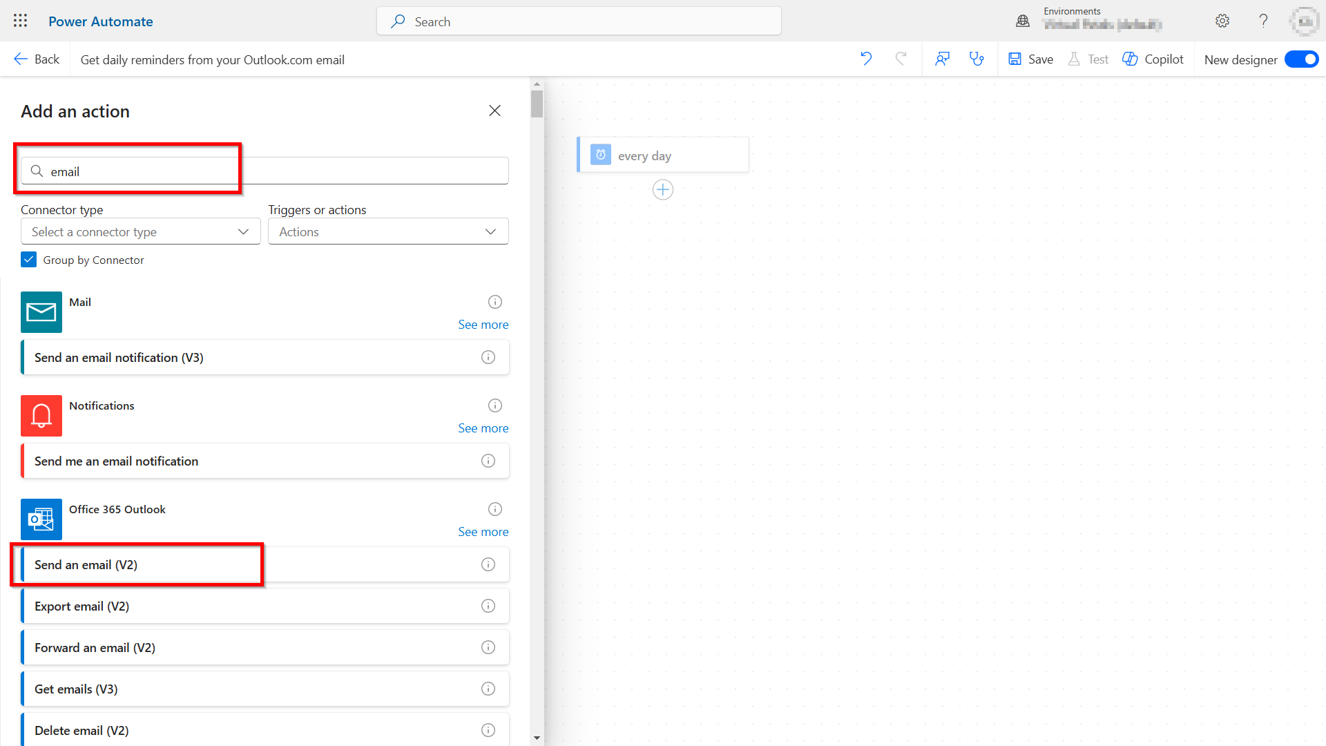This screenshot has height=746, width=1326.
Task: Click the Notifications connector name label
Action: [102, 405]
